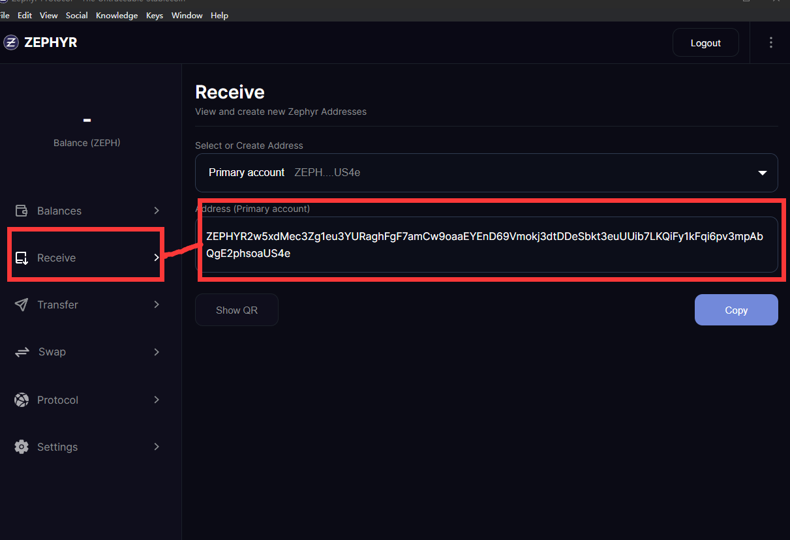Open the Window menu
Viewport: 790px width, 540px height.
pos(187,15)
